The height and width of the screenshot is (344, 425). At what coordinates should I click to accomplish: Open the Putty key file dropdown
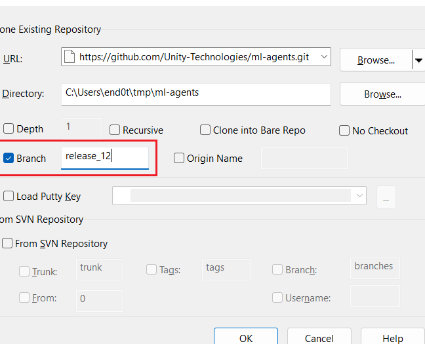(x=359, y=195)
